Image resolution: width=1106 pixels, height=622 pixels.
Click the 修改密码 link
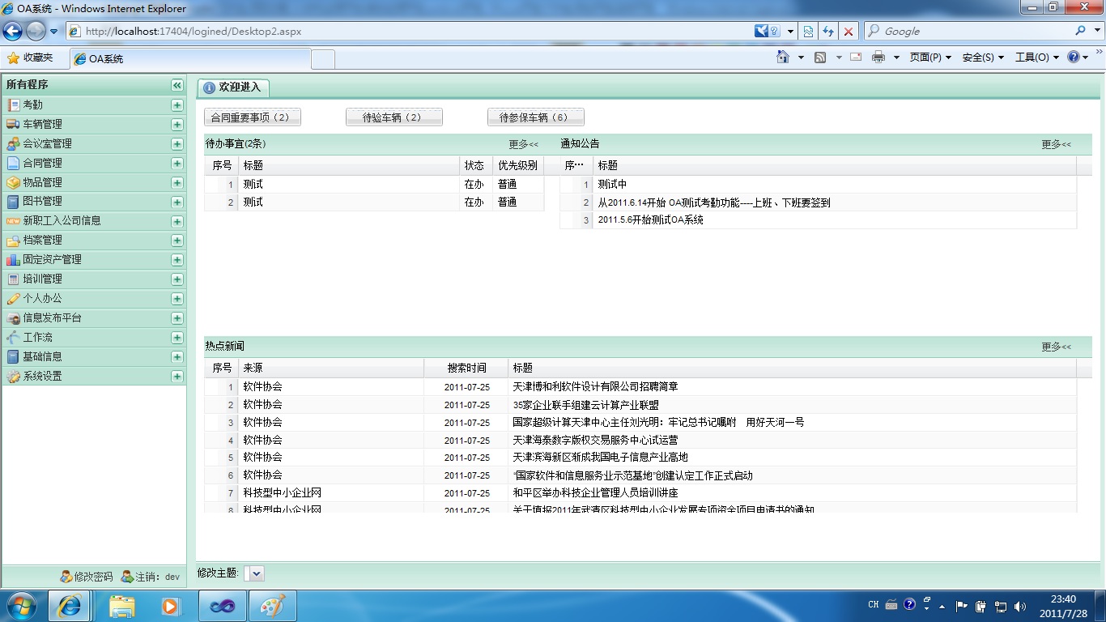(x=87, y=577)
